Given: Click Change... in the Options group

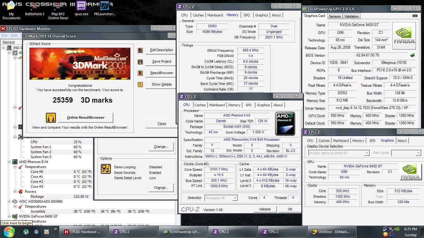Looking at the screenshot, I should (x=161, y=187).
